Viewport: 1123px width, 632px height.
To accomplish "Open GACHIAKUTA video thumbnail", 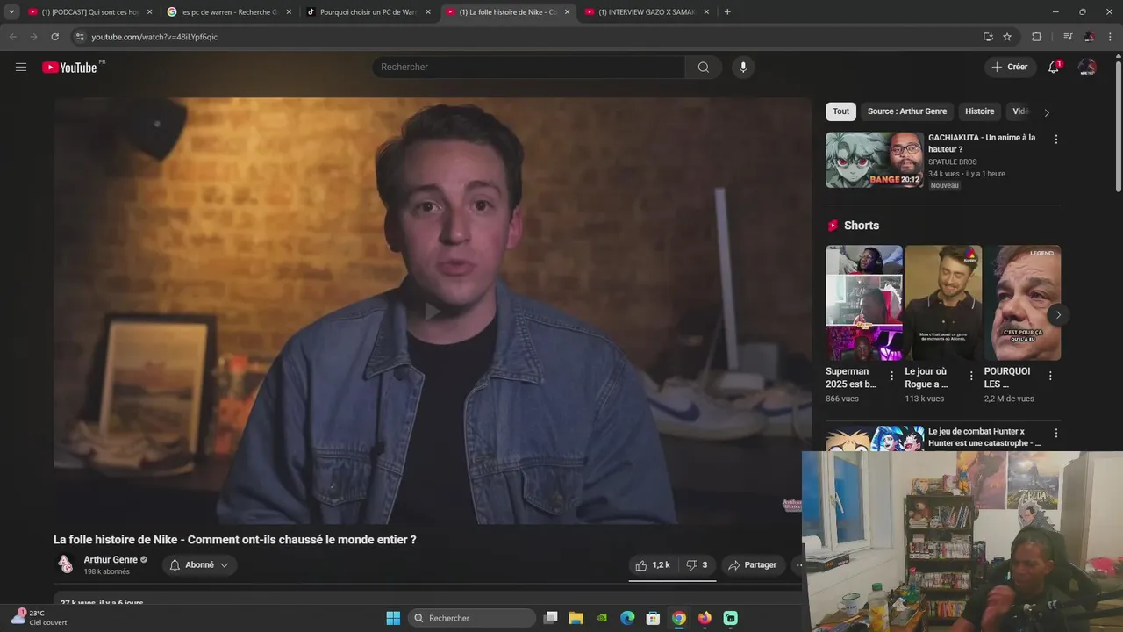I will tap(875, 160).
